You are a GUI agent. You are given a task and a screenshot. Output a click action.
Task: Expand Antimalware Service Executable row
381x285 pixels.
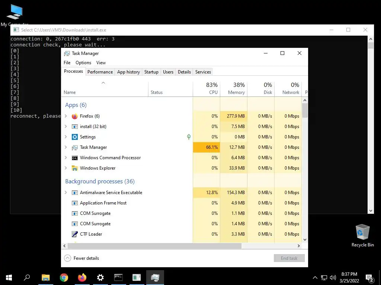coord(66,193)
